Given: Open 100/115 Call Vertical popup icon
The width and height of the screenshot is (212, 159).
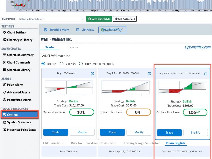Looking at the screenshot, I should point(206,74).
